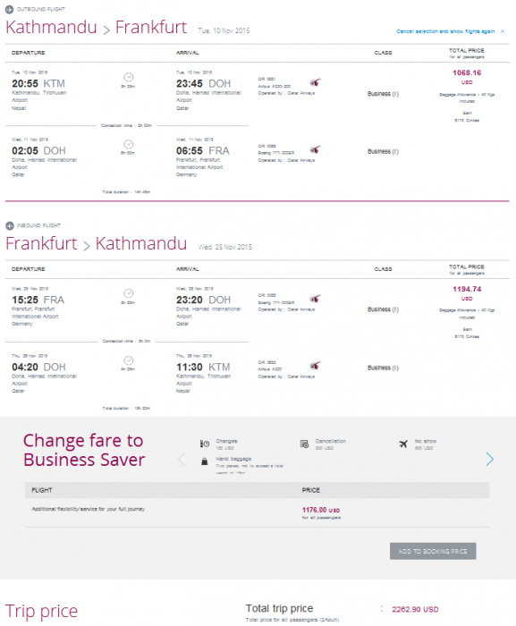
Task: Click the inbound total price 1194.74 USD
Action: [467, 292]
